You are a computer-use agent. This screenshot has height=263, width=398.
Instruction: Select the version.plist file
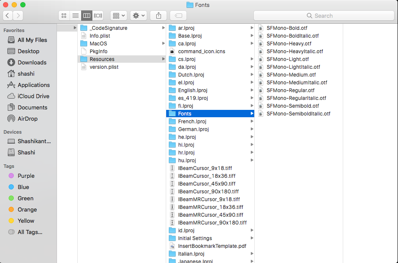[122, 67]
